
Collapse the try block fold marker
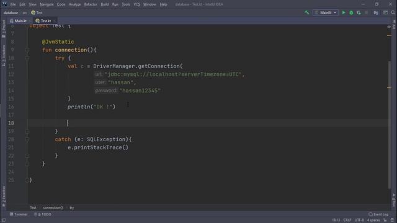click(27, 58)
